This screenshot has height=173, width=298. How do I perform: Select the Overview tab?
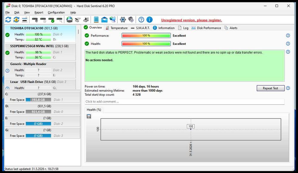(93, 27)
